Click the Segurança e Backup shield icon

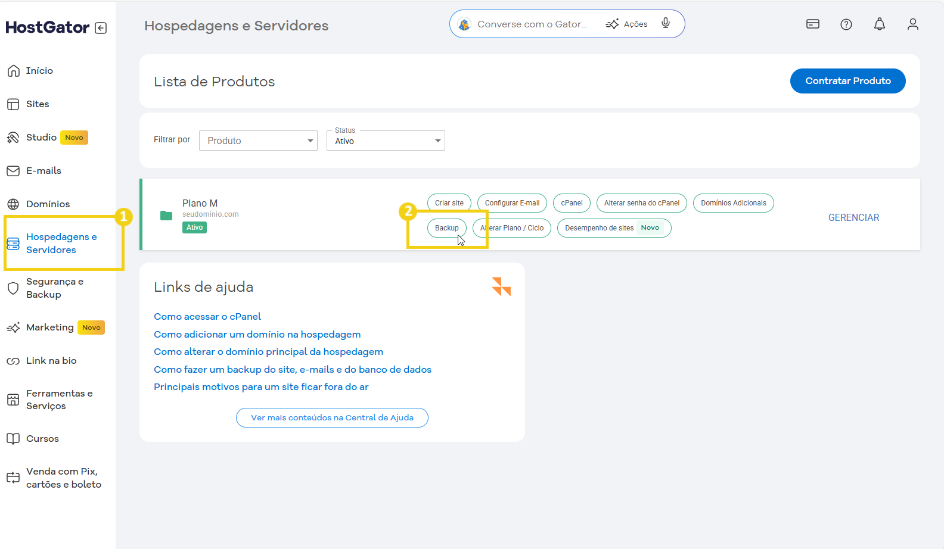click(x=13, y=288)
